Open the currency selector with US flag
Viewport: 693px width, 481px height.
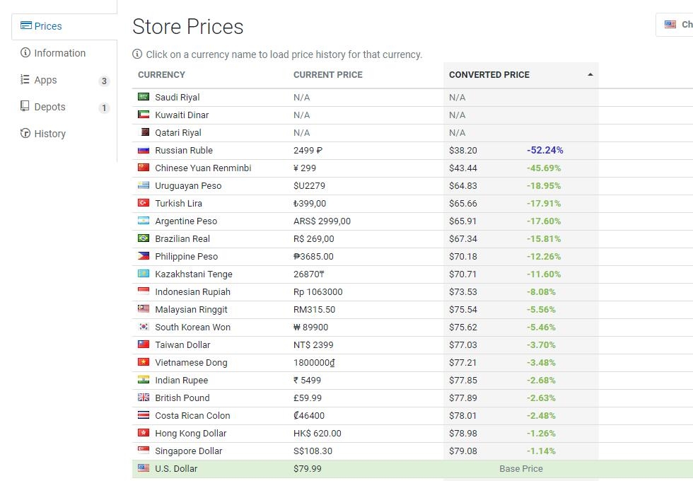click(675, 25)
